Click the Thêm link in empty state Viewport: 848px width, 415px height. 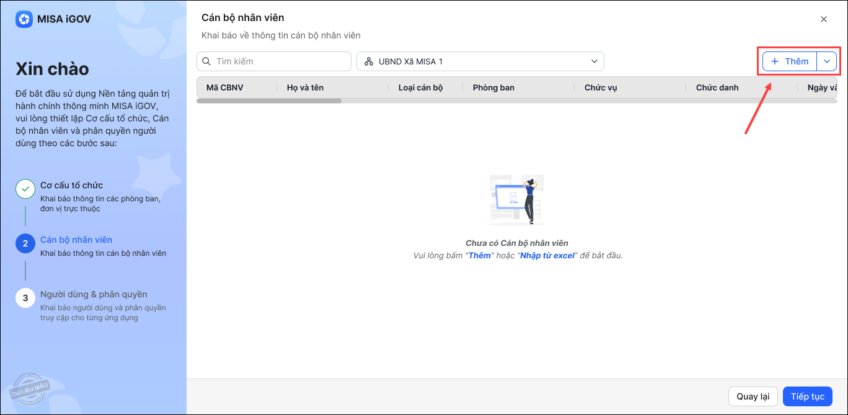click(479, 255)
